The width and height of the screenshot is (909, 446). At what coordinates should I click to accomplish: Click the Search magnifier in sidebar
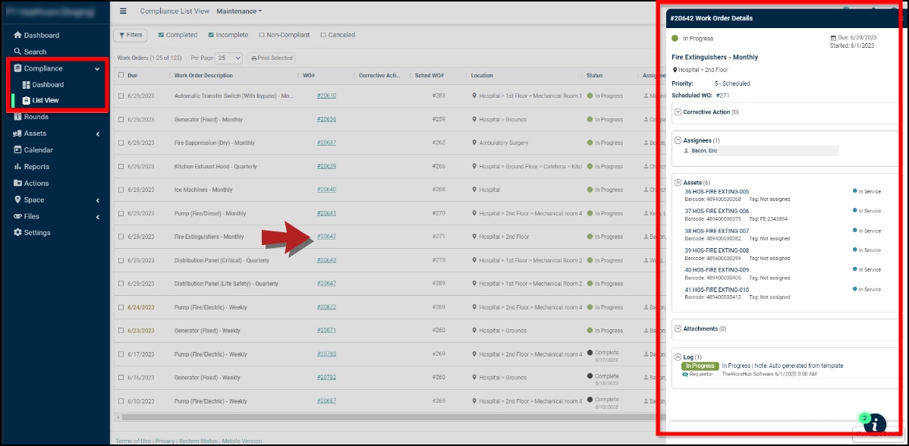(17, 52)
